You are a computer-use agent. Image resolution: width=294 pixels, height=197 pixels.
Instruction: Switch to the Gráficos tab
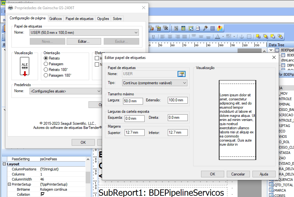(x=56, y=19)
